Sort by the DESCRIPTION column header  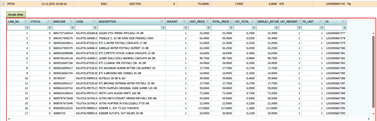click(x=107, y=21)
